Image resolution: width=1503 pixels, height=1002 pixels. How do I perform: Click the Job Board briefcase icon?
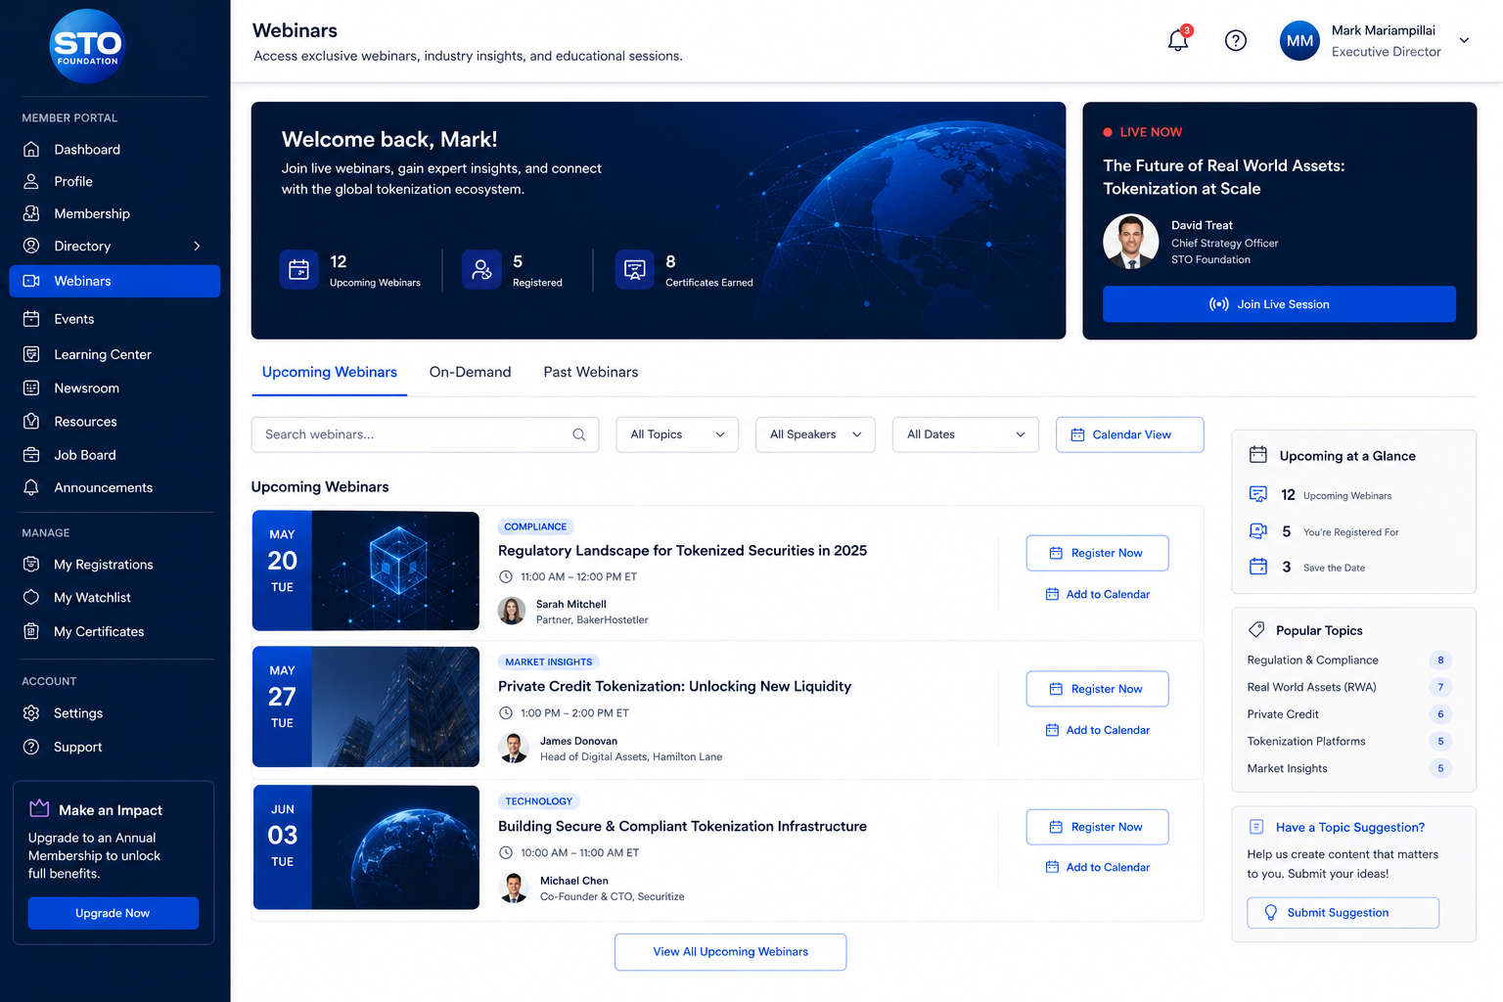(31, 455)
